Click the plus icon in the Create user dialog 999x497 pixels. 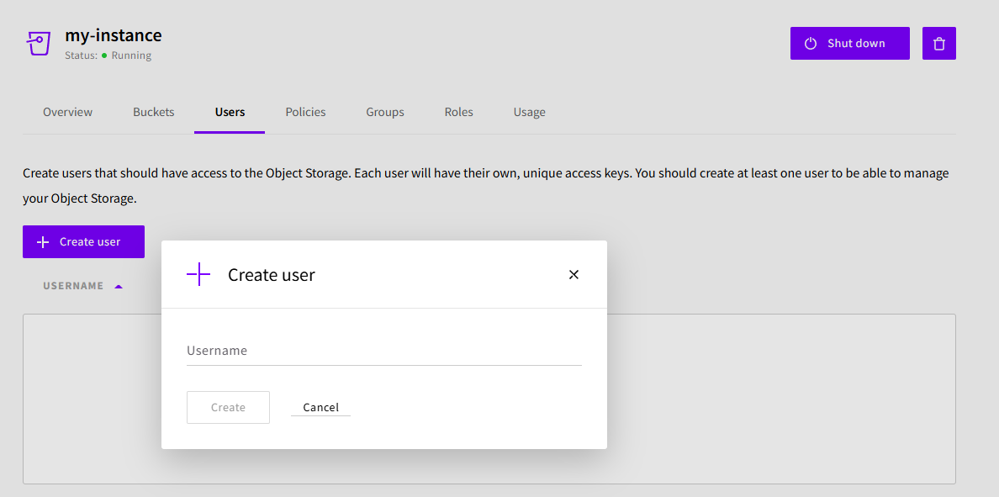pos(198,274)
